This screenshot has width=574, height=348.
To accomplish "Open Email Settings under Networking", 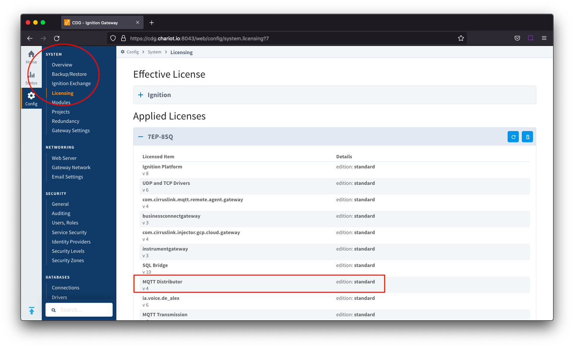I will pyautogui.click(x=68, y=177).
